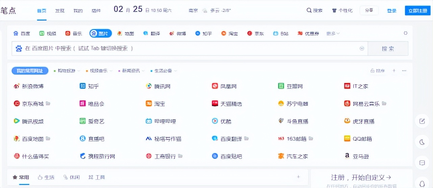
Task: Click the IT之家 icon
Action: pos(347,86)
